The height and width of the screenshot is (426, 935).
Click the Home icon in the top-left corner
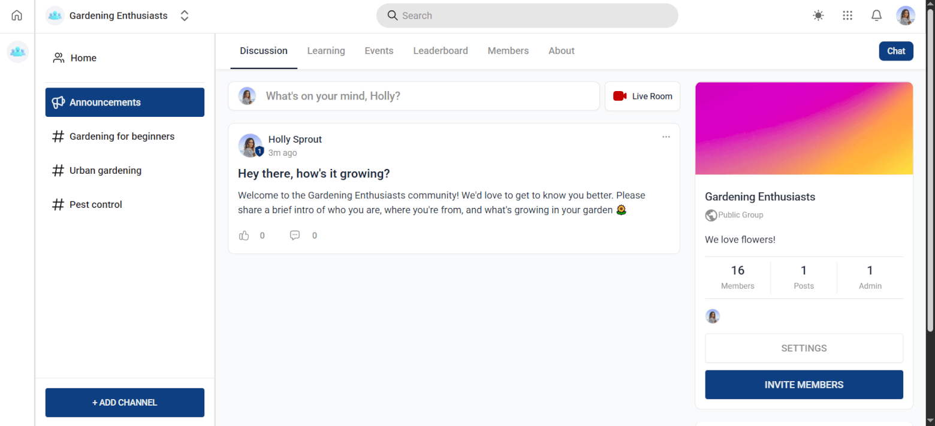[16, 16]
